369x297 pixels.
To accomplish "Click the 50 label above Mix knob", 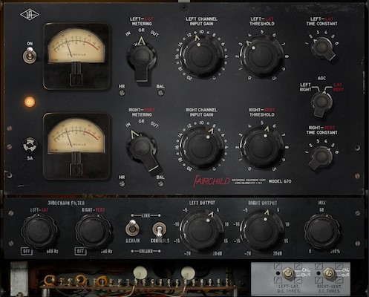I will pos(321,210).
